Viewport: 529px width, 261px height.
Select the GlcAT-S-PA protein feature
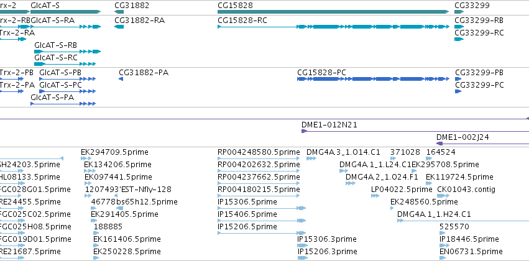coord(63,104)
